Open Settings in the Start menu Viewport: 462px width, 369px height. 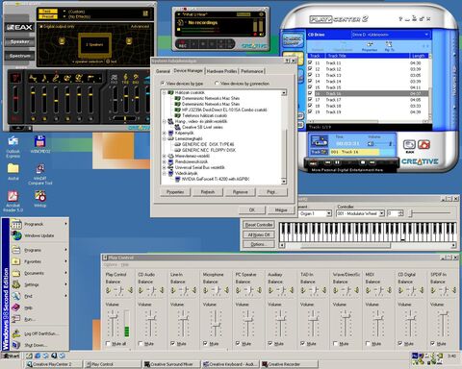(x=38, y=284)
